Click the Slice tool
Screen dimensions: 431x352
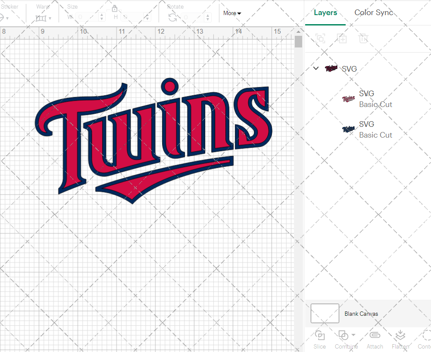(320, 339)
